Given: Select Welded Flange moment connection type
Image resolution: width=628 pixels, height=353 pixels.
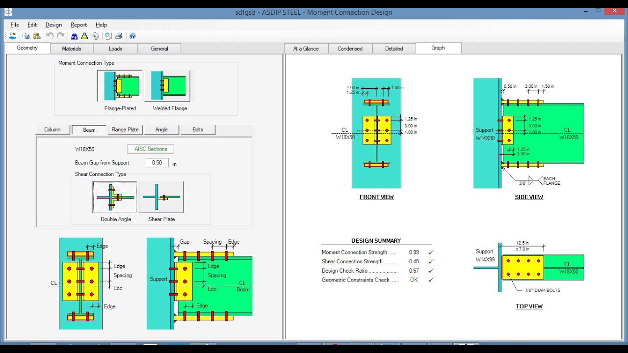Looking at the screenshot, I should 167,86.
